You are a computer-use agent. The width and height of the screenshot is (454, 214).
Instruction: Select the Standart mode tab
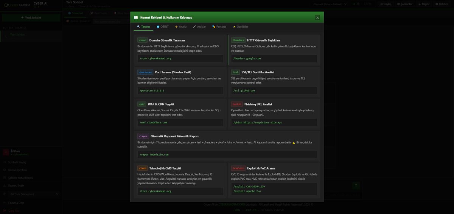point(76,13)
